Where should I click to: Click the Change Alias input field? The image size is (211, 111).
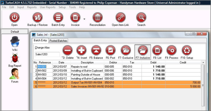[x=47, y=54]
